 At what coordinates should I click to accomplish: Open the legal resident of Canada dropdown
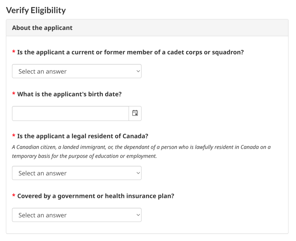pyautogui.click(x=77, y=173)
